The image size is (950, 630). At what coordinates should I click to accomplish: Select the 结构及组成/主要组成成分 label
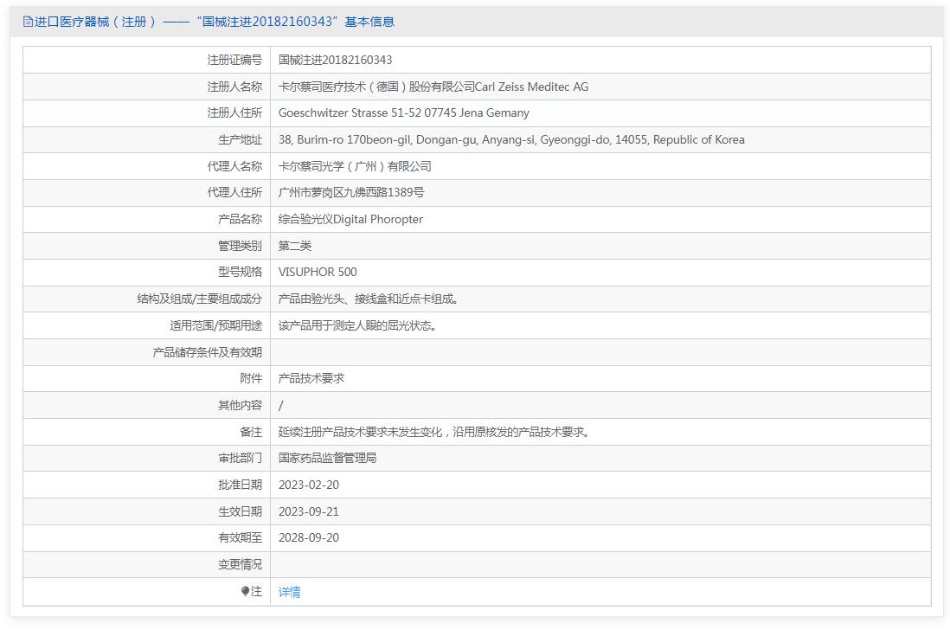(x=200, y=299)
